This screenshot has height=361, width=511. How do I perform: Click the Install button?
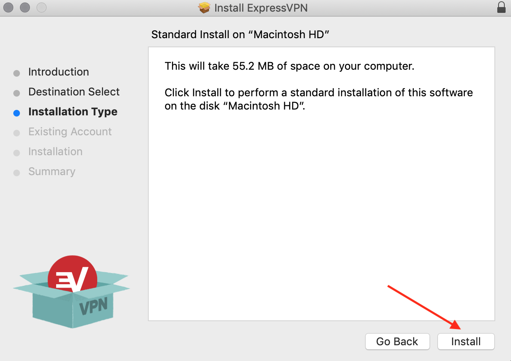coord(466,341)
